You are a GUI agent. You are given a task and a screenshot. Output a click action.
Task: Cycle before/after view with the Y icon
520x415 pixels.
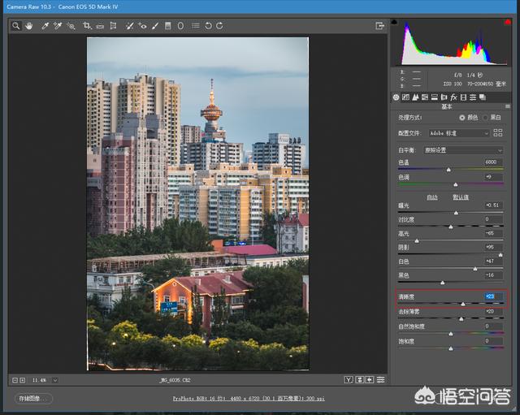(x=349, y=380)
